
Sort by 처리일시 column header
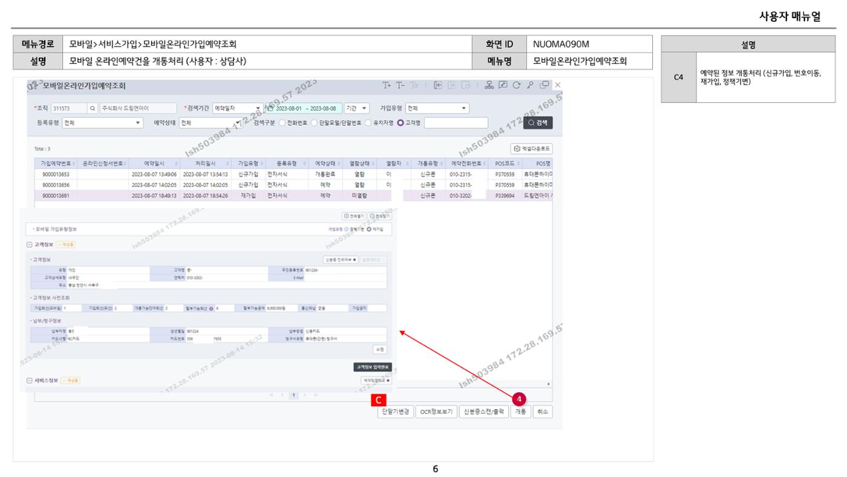tap(205, 163)
